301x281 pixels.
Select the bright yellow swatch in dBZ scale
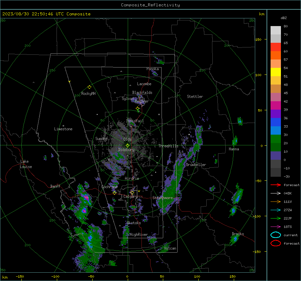(x=276, y=72)
